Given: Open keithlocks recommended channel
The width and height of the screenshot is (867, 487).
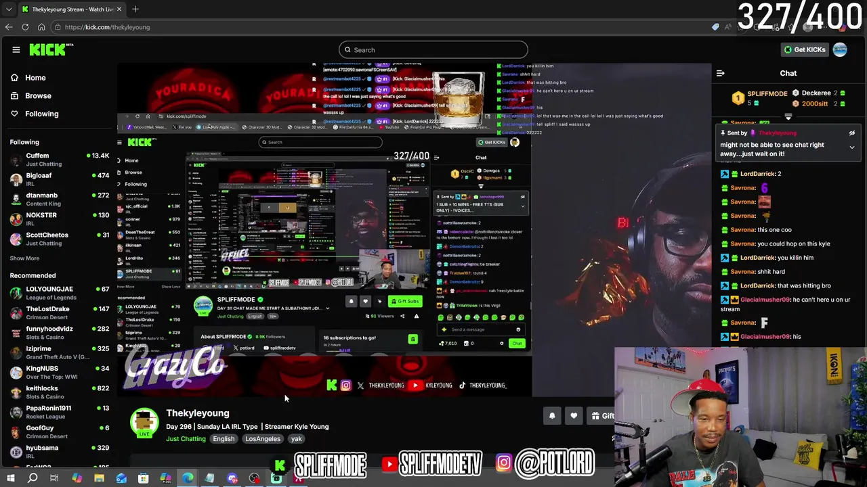Looking at the screenshot, I should tap(59, 392).
